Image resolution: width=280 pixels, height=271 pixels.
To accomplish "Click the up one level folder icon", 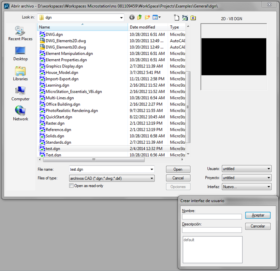I will 140,17.
